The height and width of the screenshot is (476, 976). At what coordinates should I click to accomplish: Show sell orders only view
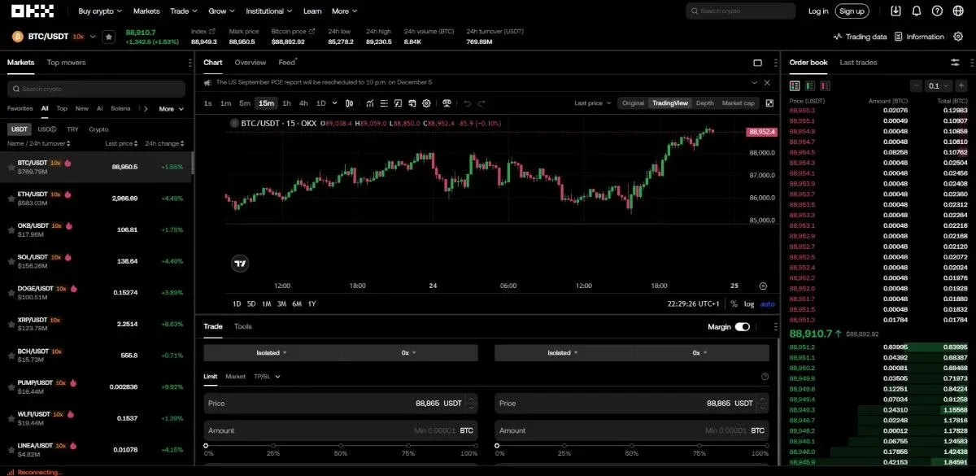point(825,85)
